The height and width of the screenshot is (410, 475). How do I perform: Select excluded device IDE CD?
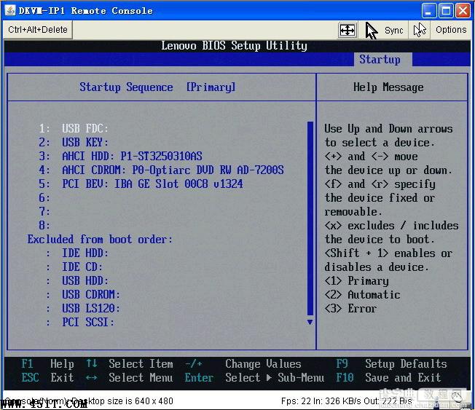tap(74, 267)
